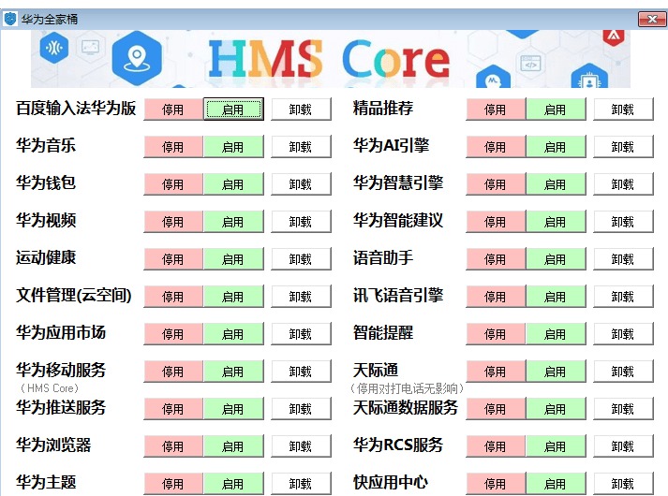This screenshot has width=668, height=496.
Task: Enable 语音助手 with 启用
Action: click(556, 259)
